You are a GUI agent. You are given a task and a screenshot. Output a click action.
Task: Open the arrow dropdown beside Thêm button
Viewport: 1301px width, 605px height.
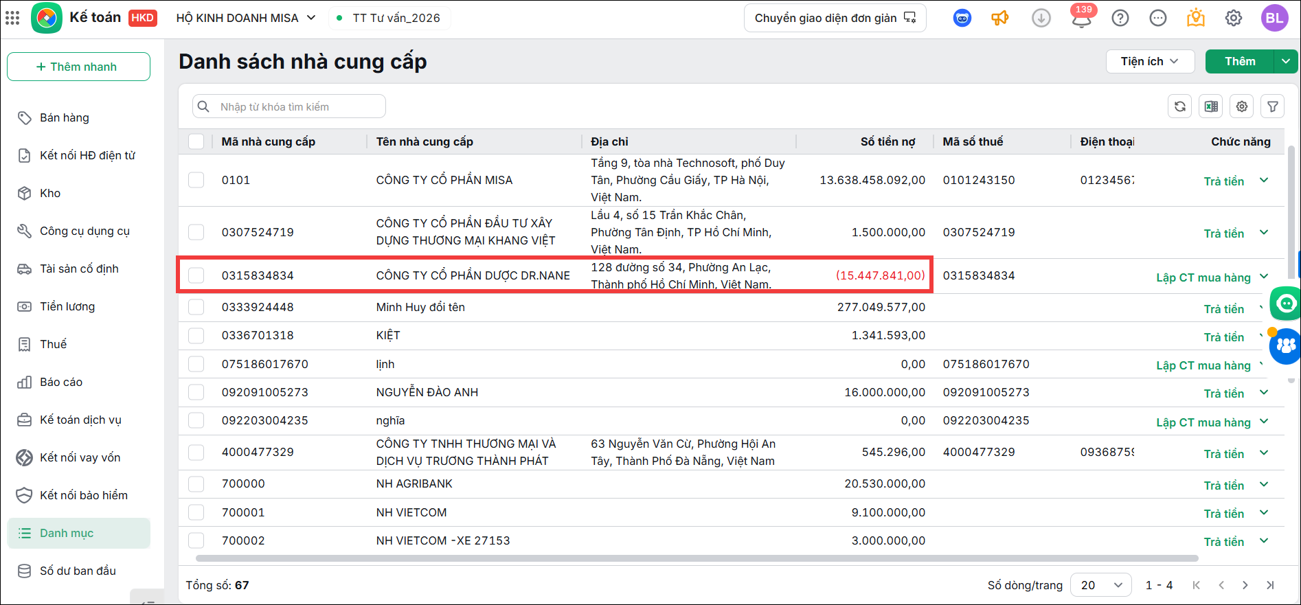click(1286, 61)
